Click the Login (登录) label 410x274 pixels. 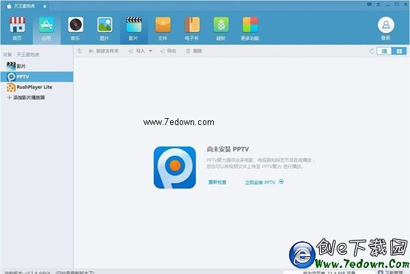[385, 38]
